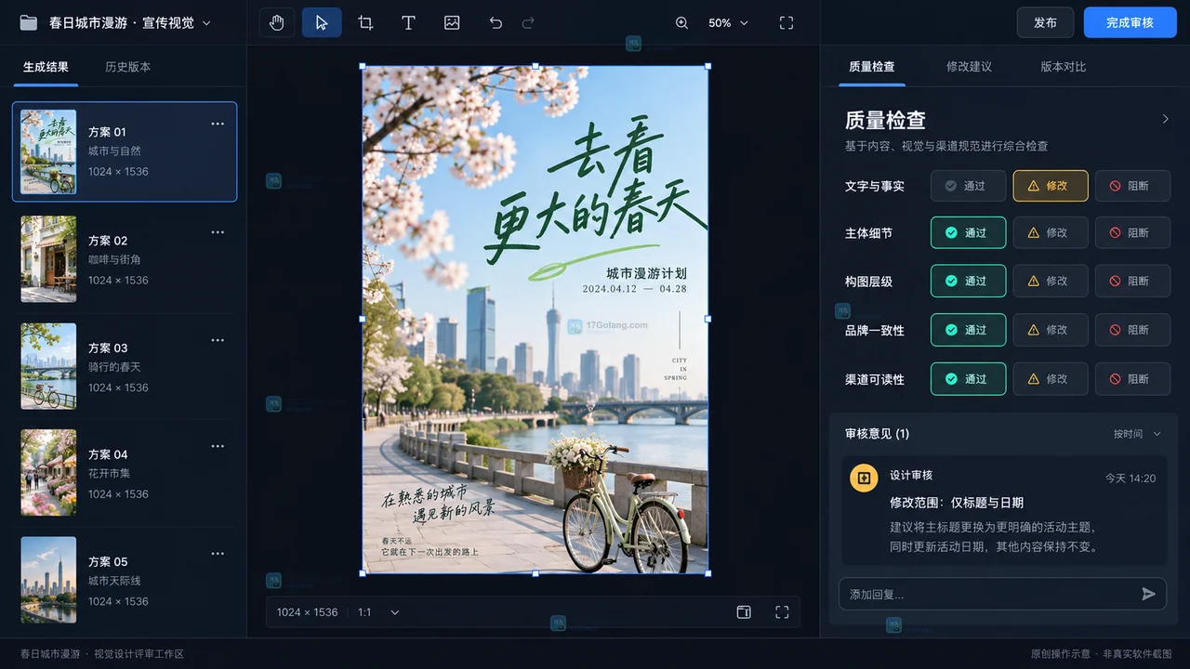1190x669 pixels.
Task: Mark 构图层级 as 阻断
Action: 1132,281
